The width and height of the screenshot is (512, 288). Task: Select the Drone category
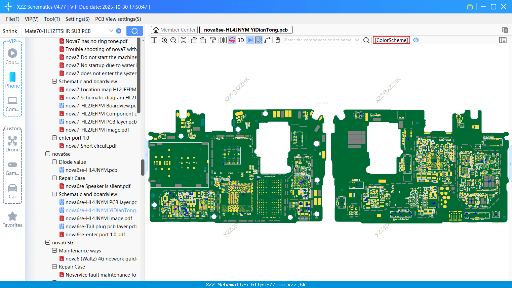pyautogui.click(x=12, y=144)
